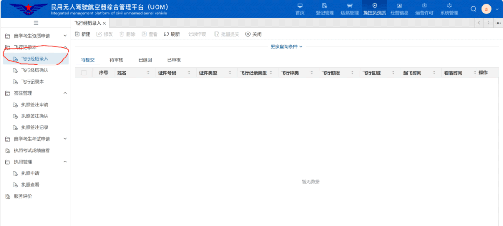
Task: Switch to the 已退回 tab
Action: 145,60
